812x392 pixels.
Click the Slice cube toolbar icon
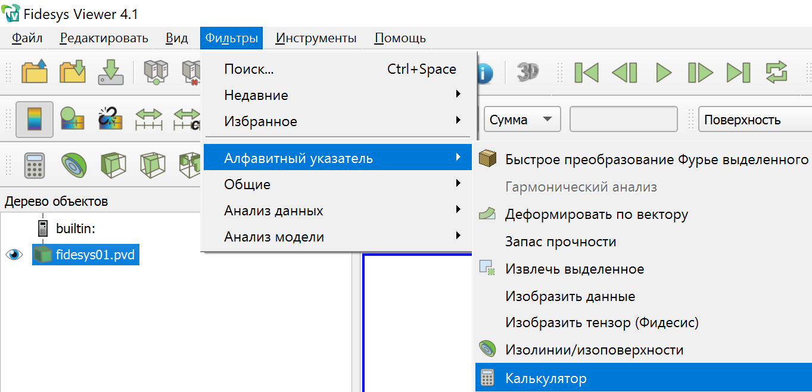pos(153,165)
